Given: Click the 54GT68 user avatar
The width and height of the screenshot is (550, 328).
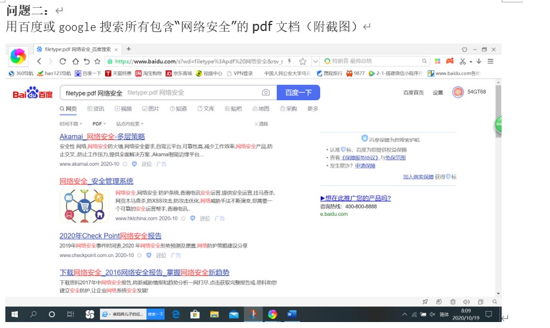Looking at the screenshot, I should click(458, 92).
